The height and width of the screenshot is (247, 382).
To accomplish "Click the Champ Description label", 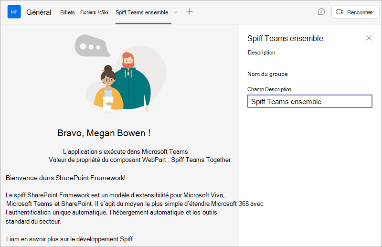I will 269,89.
